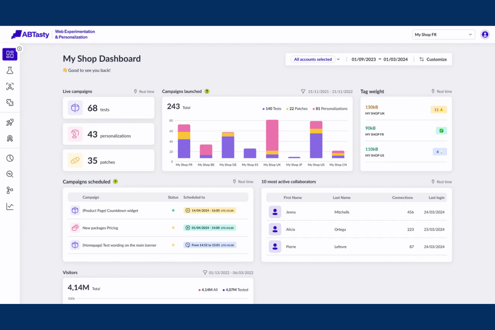This screenshot has height=330, width=495.
Task: Open the My Shop FR account dropdown
Action: tap(443, 34)
